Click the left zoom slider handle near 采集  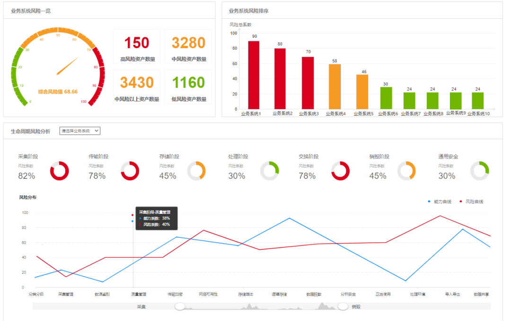[179, 307]
